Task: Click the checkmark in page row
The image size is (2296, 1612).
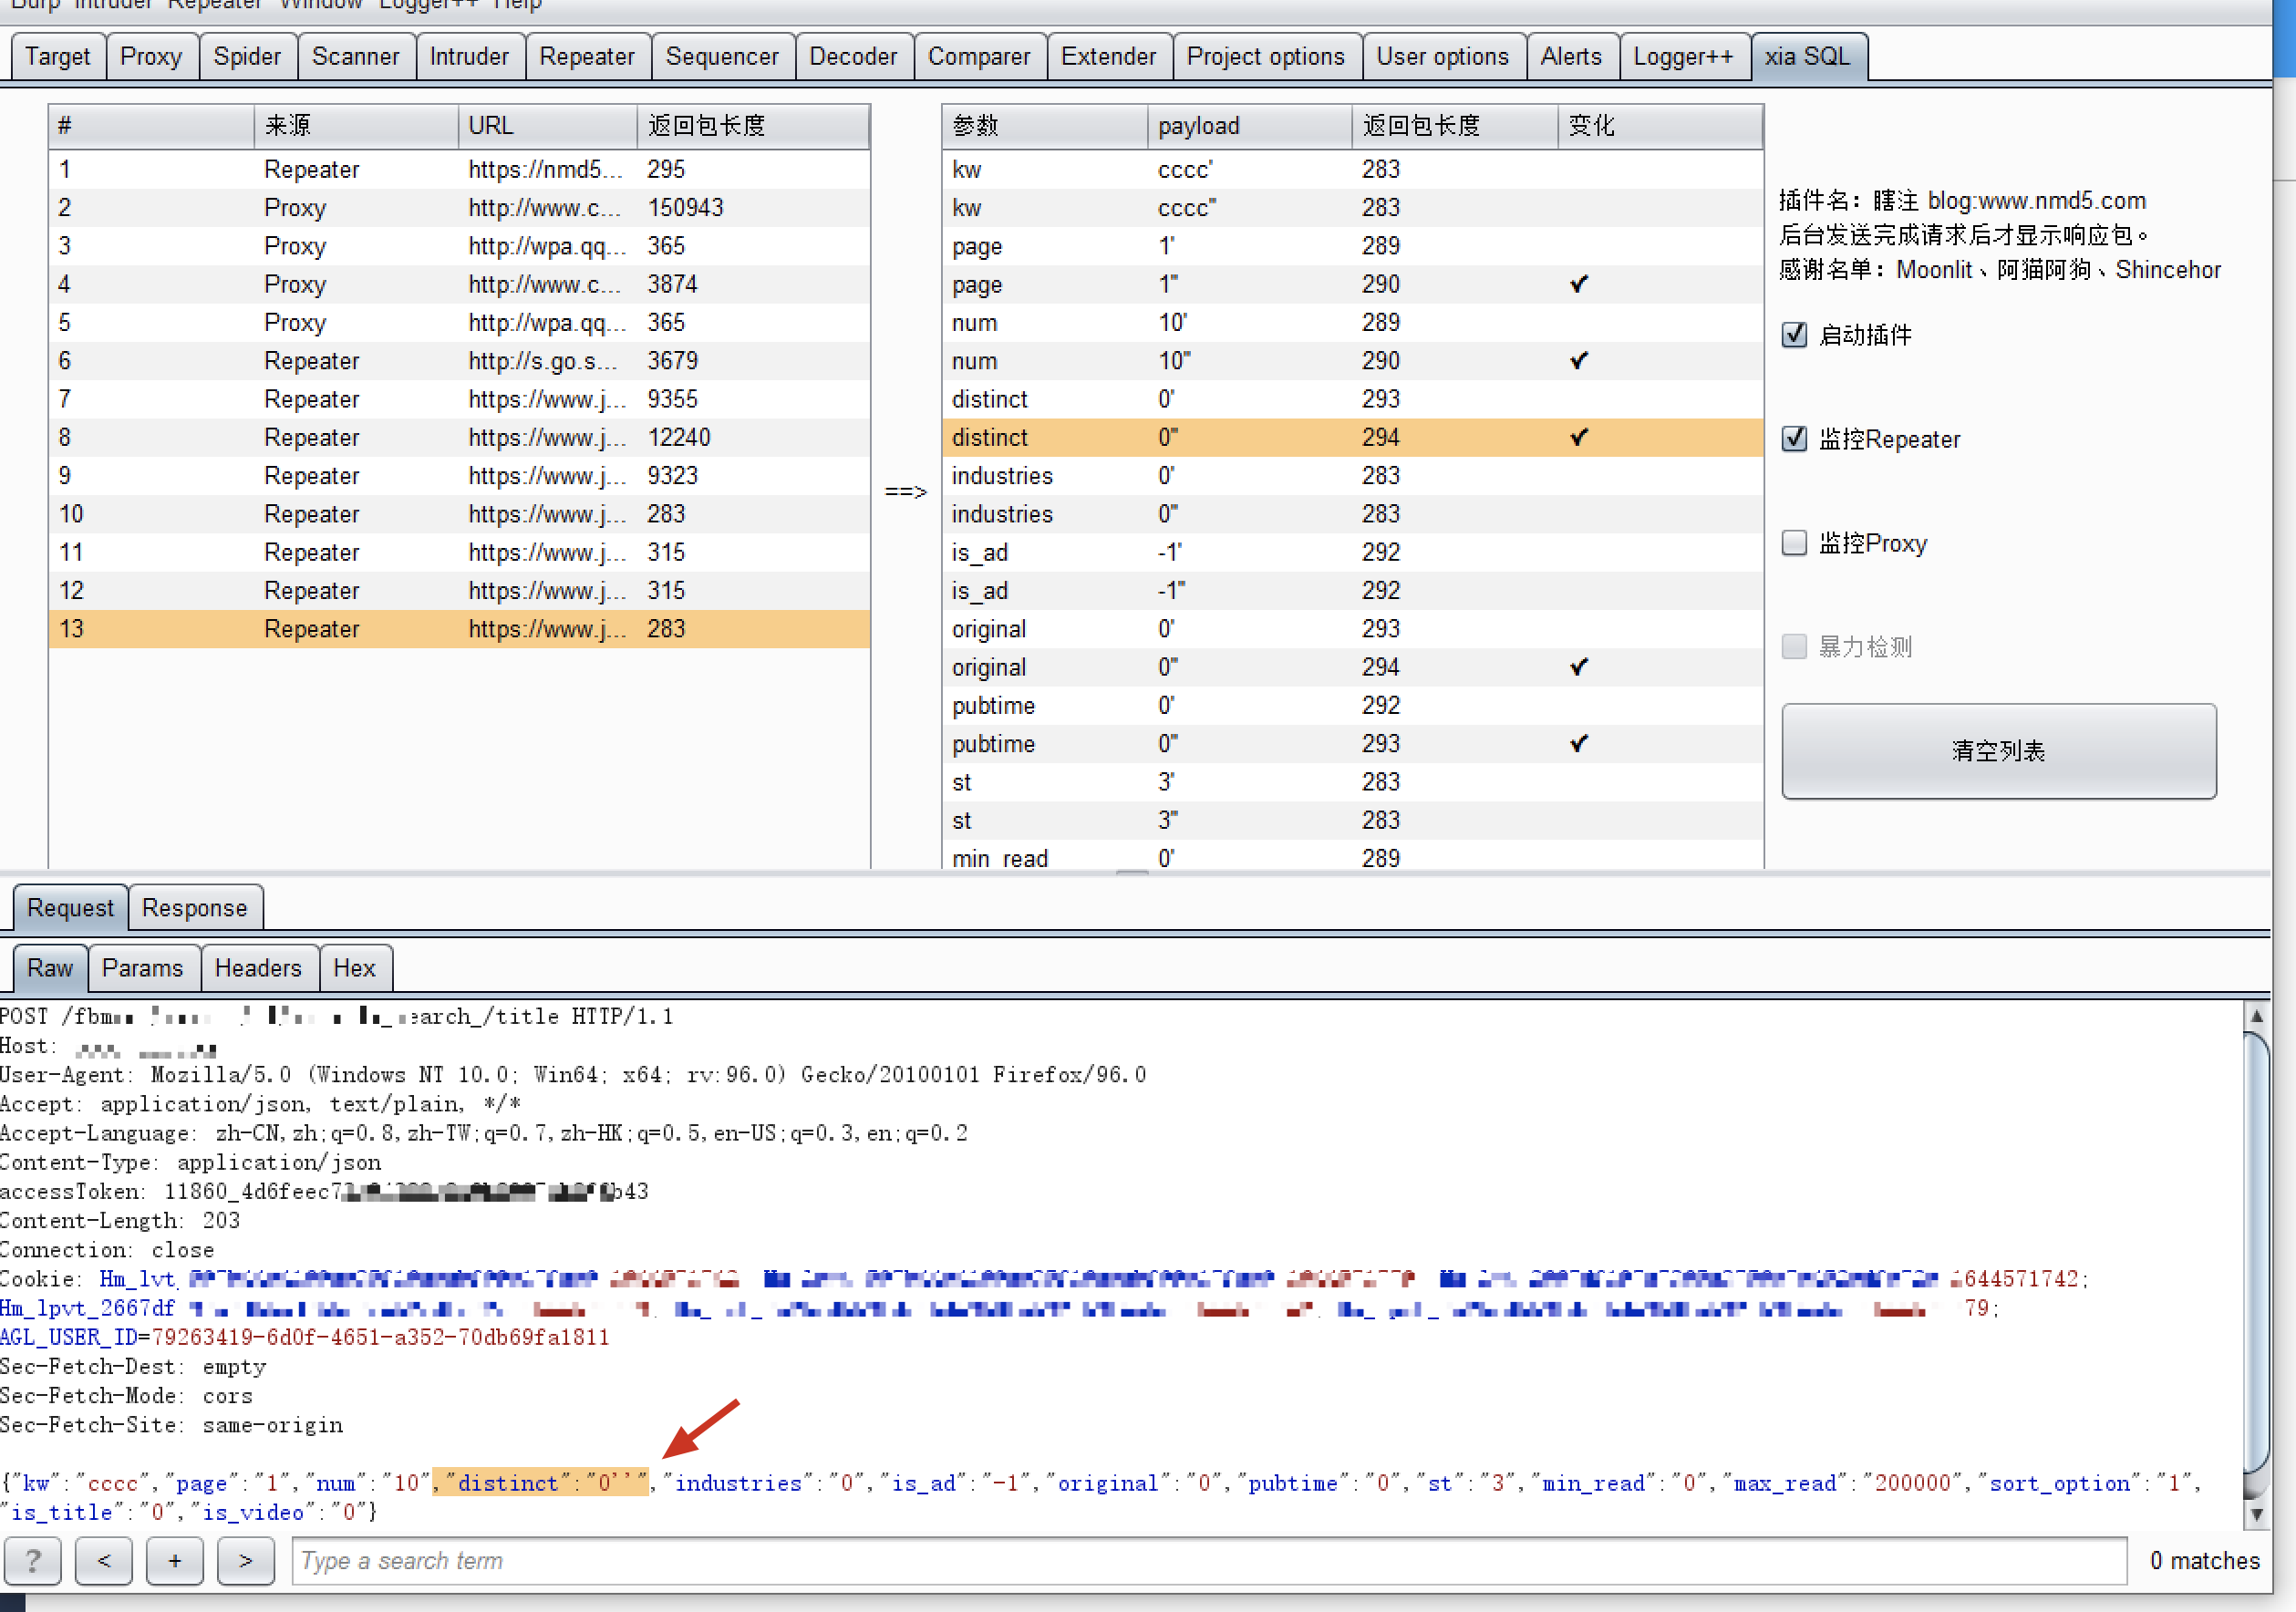Action: (1579, 284)
